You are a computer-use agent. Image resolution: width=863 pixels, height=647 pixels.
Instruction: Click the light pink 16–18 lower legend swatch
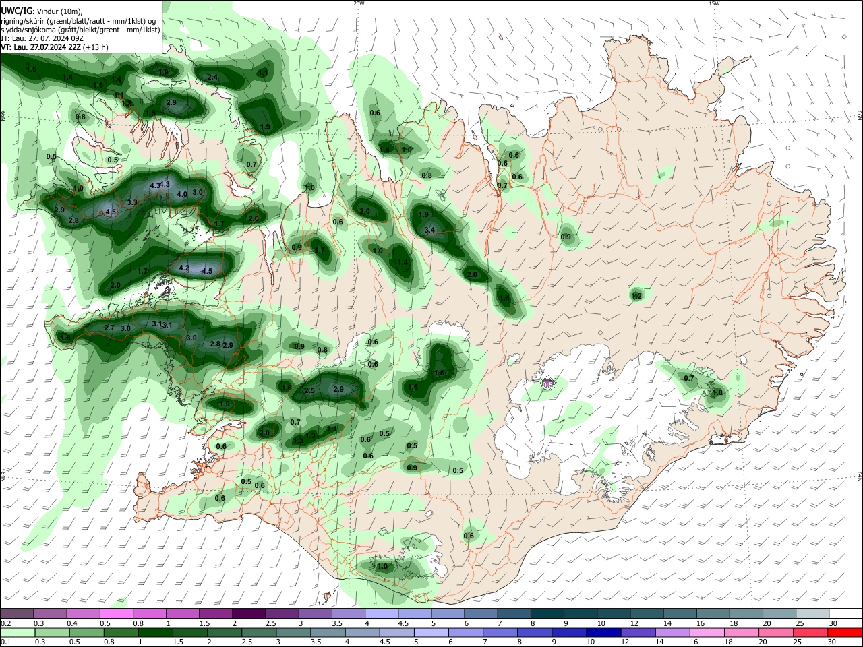click(707, 632)
